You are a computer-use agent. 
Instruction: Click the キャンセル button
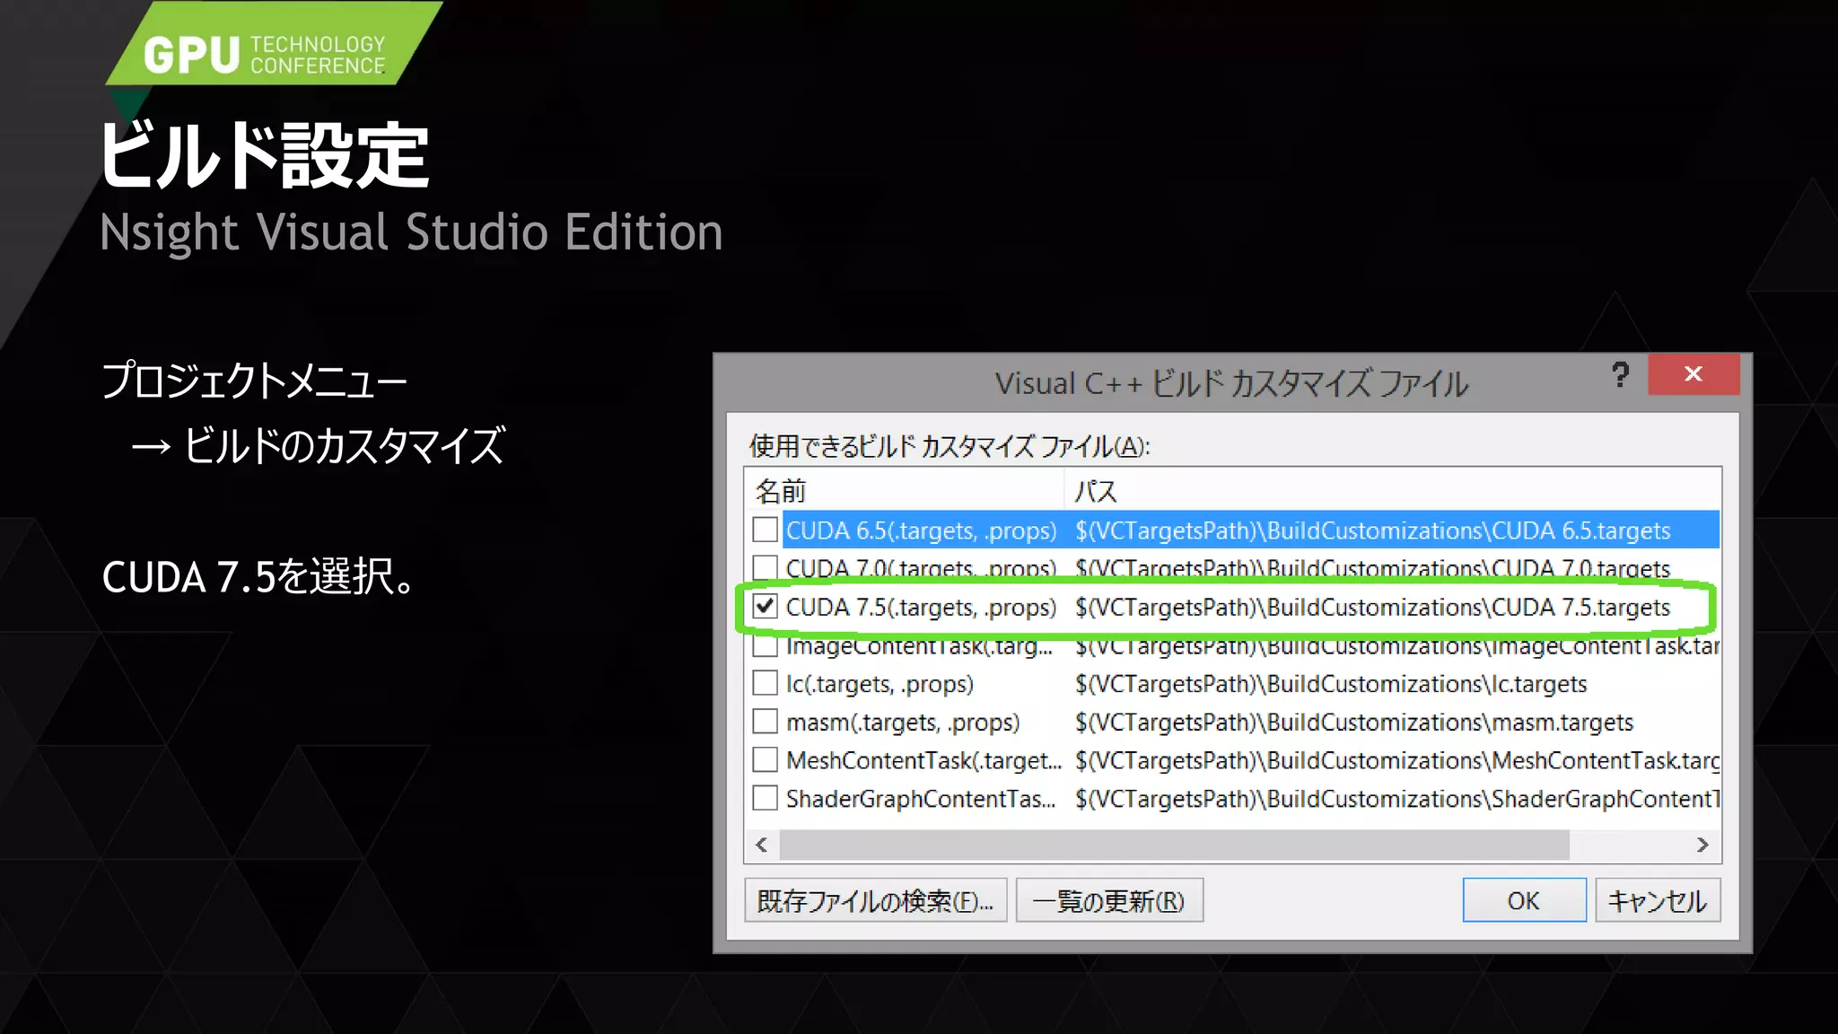tap(1658, 900)
